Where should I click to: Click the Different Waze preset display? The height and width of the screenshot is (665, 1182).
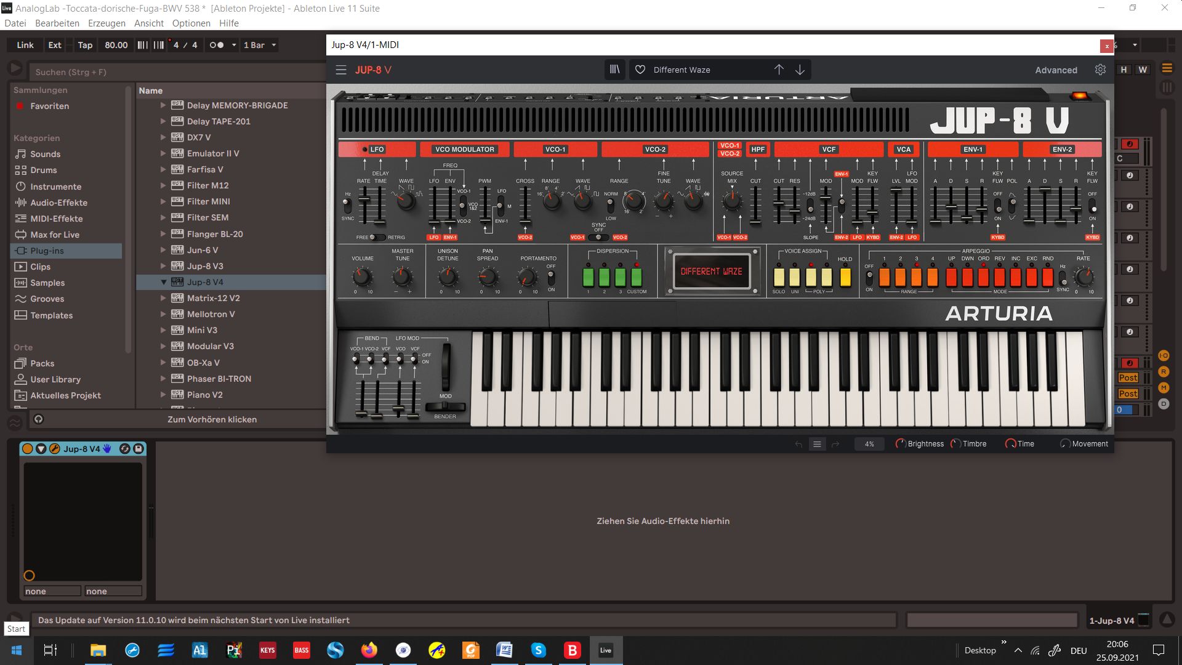[711, 271]
